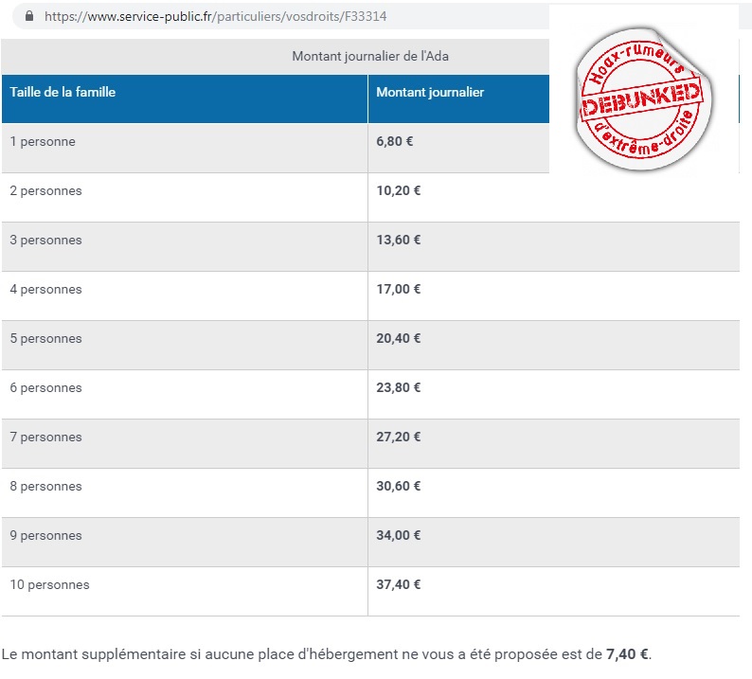Image resolution: width=752 pixels, height=679 pixels.
Task: Select the 23,80 € amount cell
Action: click(x=399, y=388)
